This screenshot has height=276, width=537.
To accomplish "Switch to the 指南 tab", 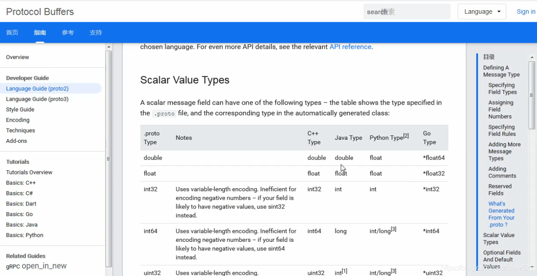I will click(40, 32).
